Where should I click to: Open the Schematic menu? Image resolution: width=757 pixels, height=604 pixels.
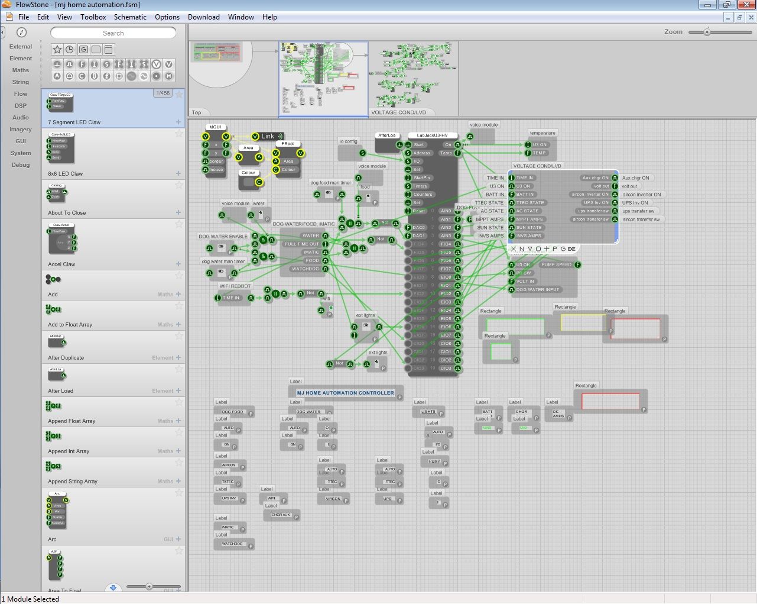pos(130,17)
